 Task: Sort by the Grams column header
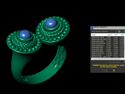110,35
